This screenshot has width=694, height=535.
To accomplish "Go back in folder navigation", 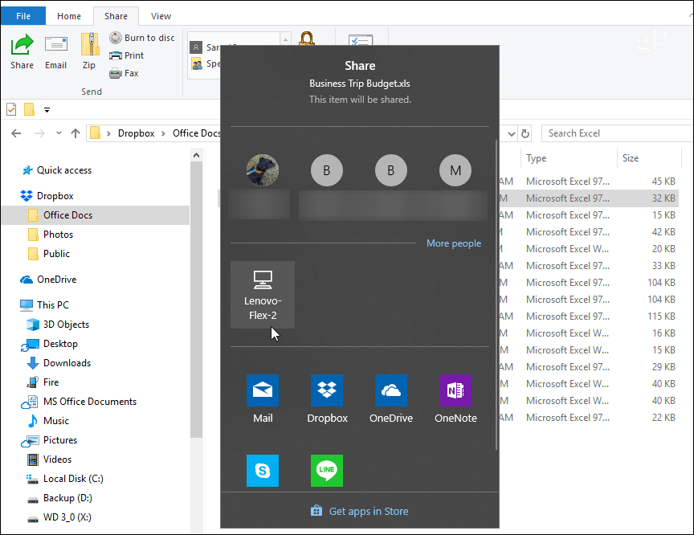I will click(x=16, y=133).
